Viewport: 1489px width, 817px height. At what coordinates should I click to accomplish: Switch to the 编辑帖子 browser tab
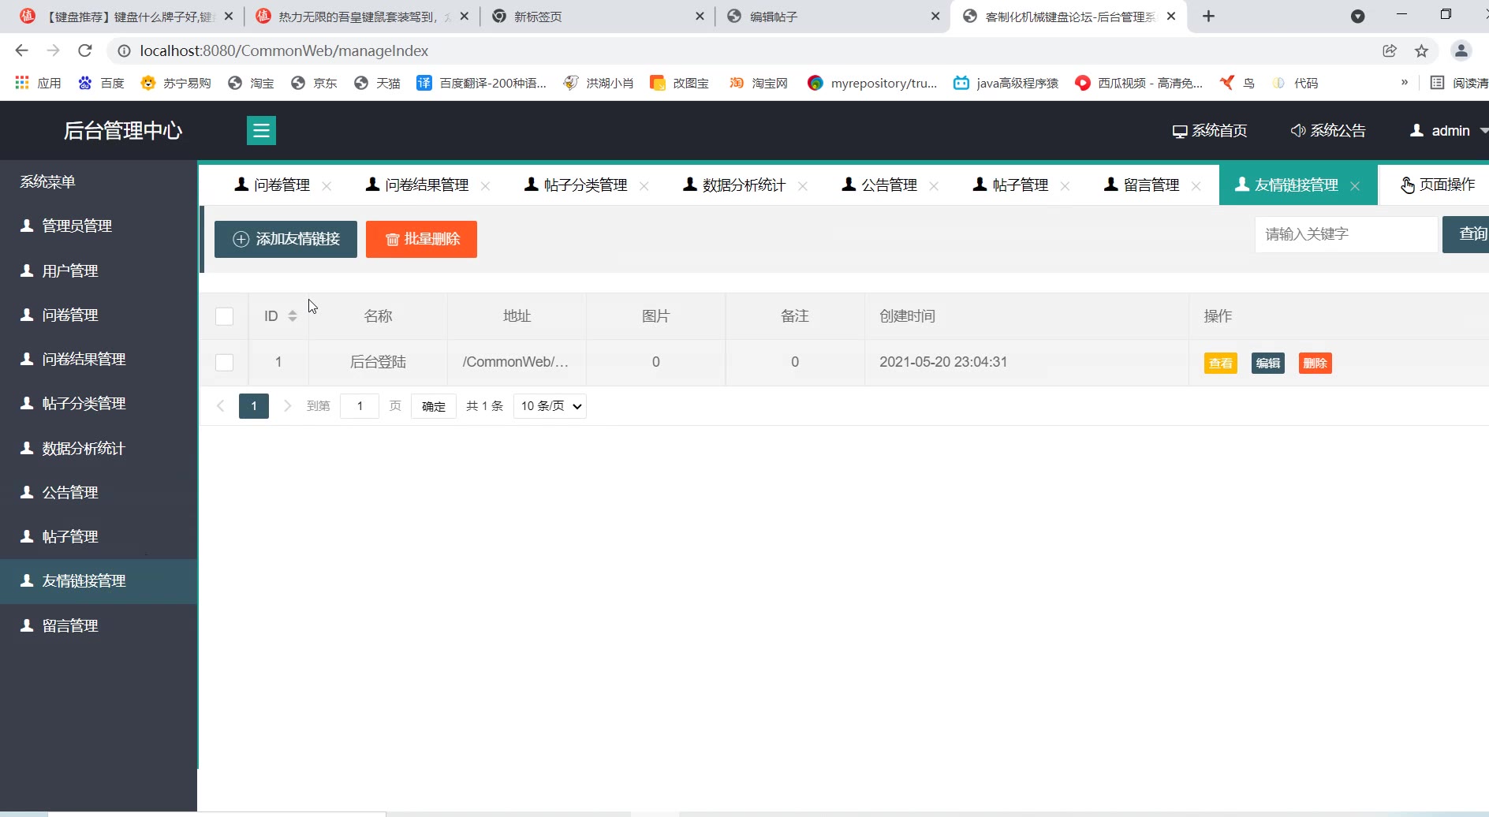pos(832,17)
